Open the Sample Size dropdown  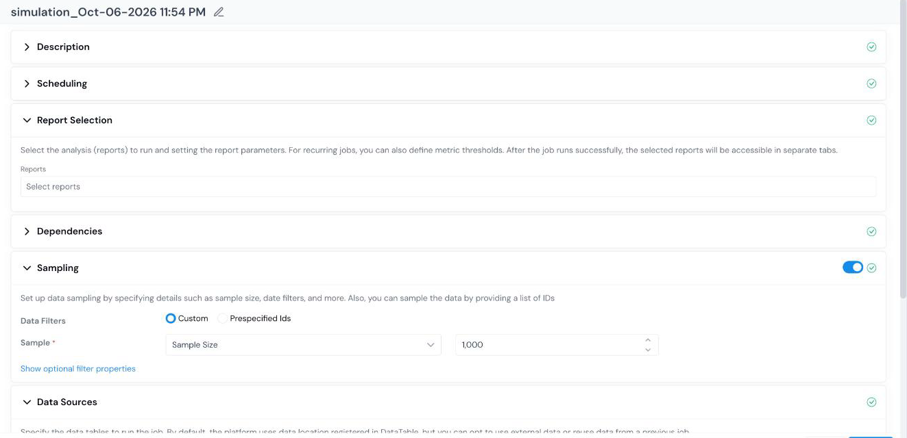(303, 345)
